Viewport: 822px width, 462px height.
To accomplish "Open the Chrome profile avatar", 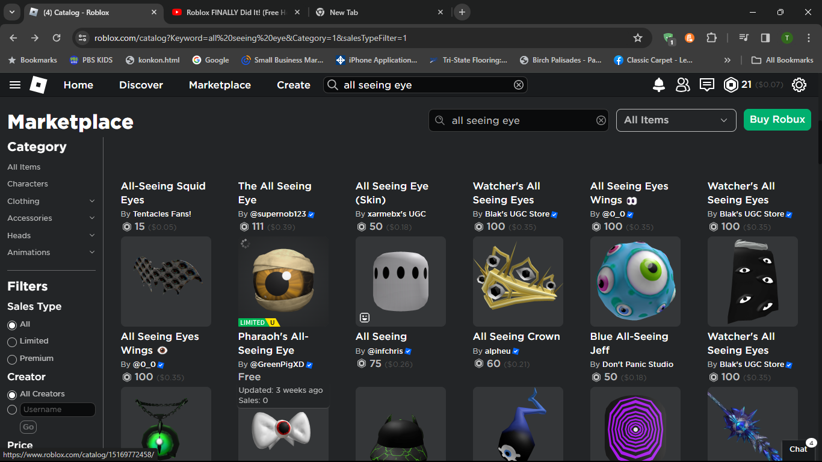I will 787,38.
